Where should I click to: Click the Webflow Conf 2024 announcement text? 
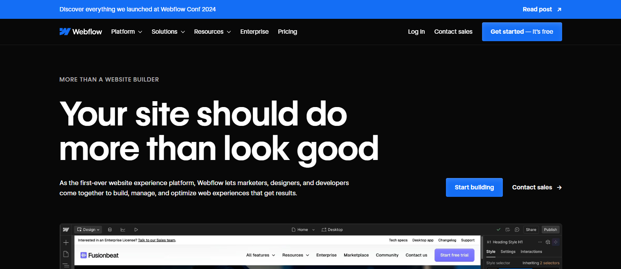tap(137, 9)
